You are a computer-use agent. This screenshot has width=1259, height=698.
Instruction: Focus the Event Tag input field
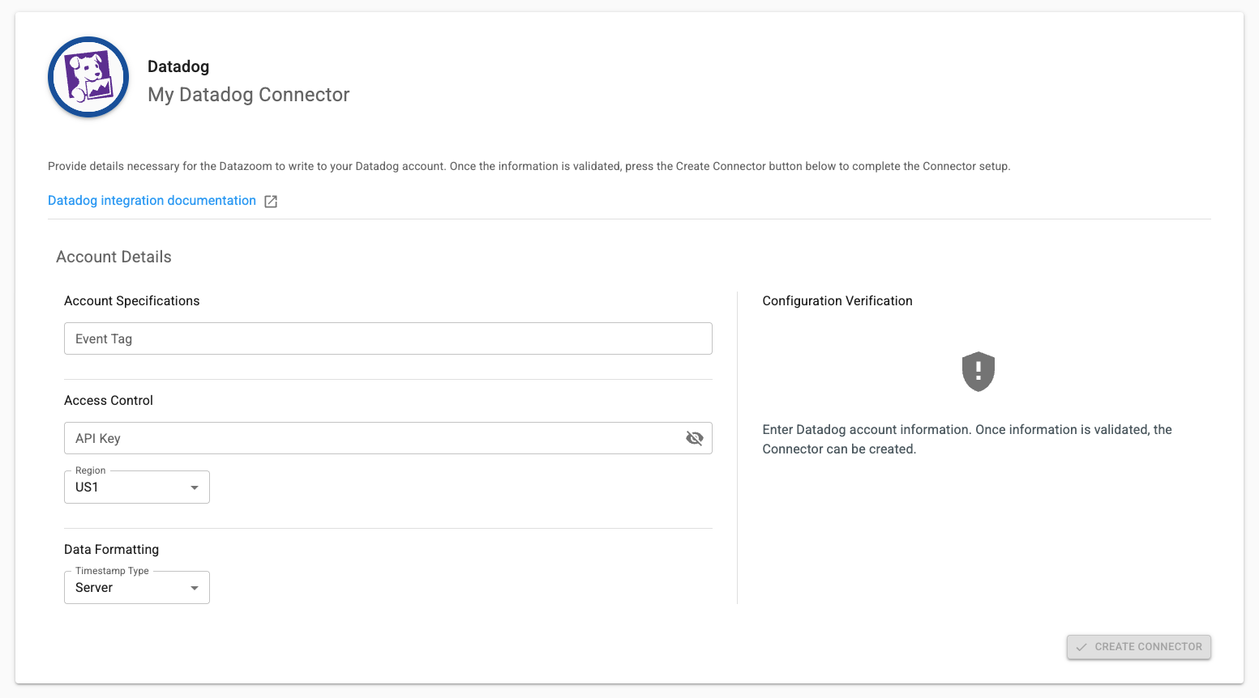[388, 338]
